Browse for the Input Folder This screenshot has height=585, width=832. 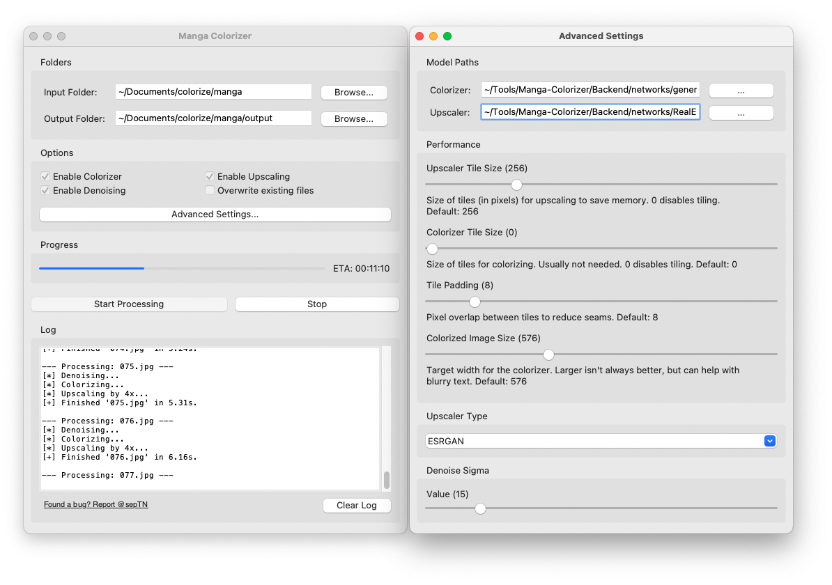pyautogui.click(x=354, y=92)
